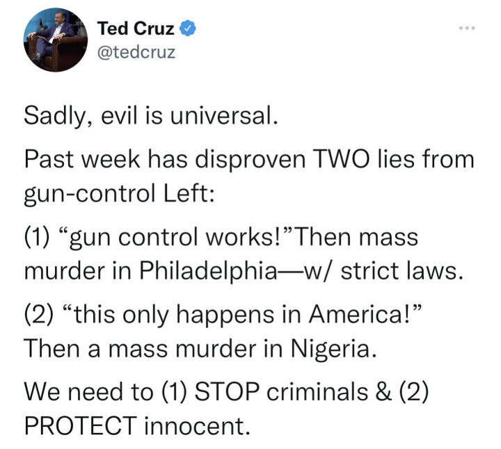
Task: Click the word 'Philadelphia' in the tweet
Action: tap(208, 272)
